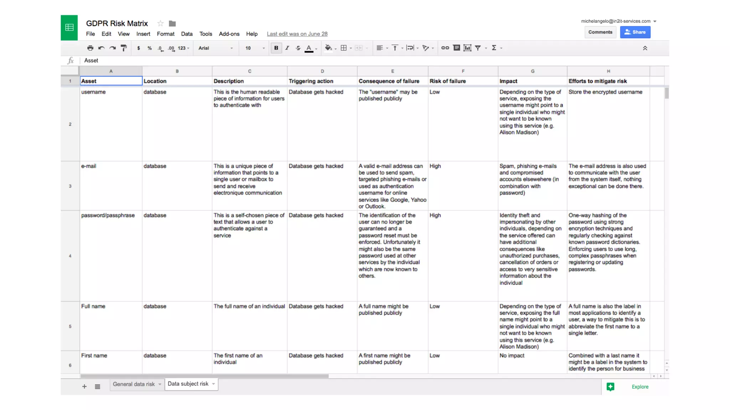Toggle italic formatting
Screen dimensions: 730x410
[x=287, y=48]
